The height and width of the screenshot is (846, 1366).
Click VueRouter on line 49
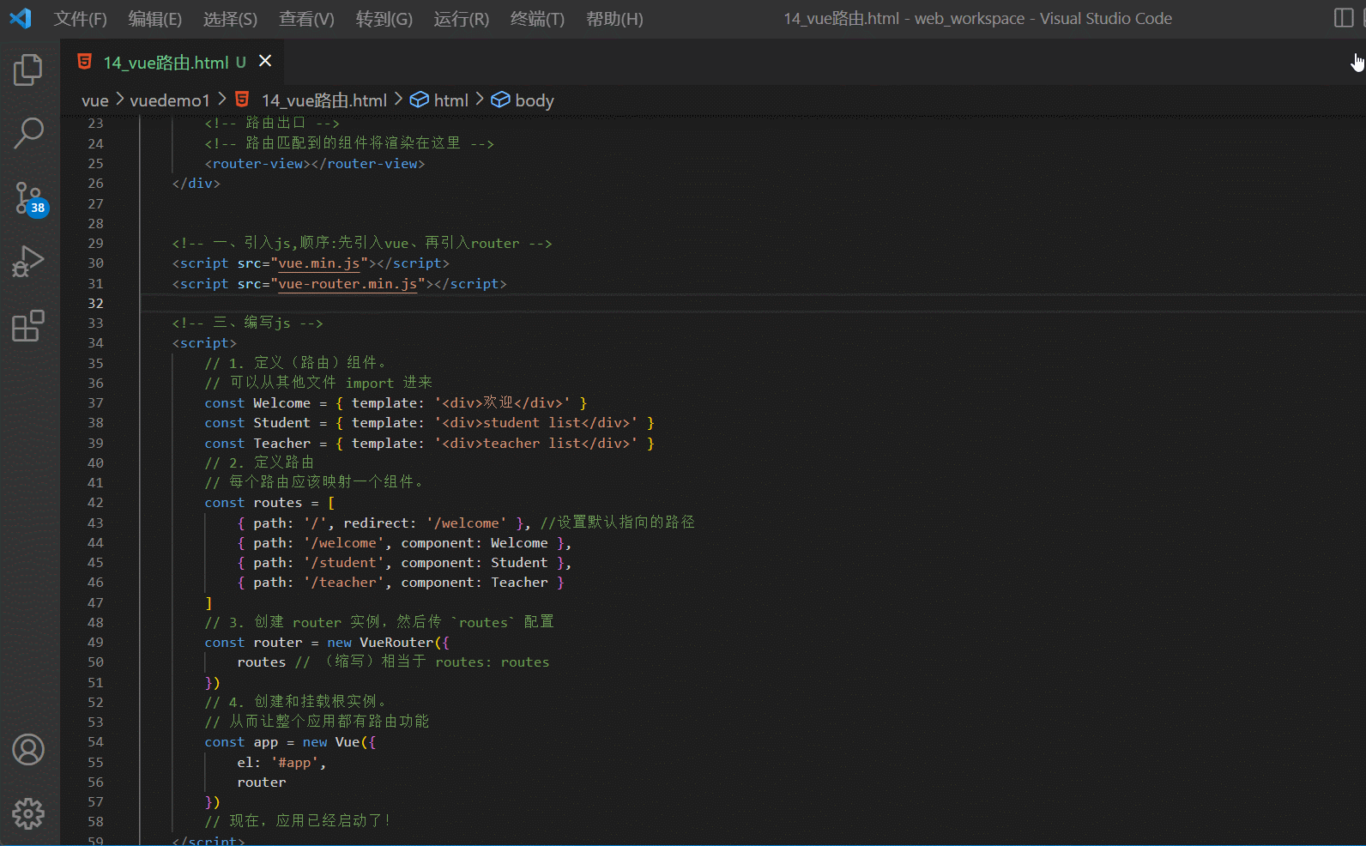click(x=396, y=643)
